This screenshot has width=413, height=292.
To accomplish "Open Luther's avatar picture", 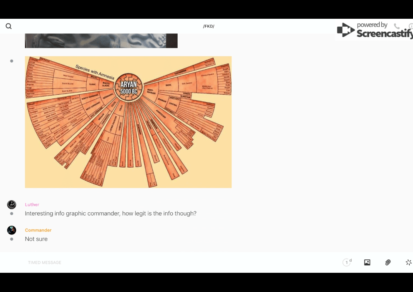I will click(x=12, y=204).
